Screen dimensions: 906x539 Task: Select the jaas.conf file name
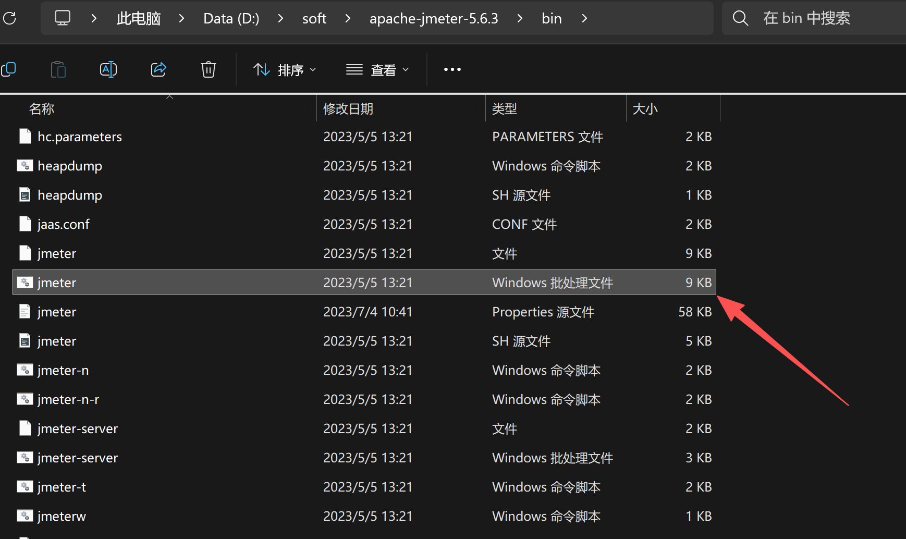pos(64,224)
